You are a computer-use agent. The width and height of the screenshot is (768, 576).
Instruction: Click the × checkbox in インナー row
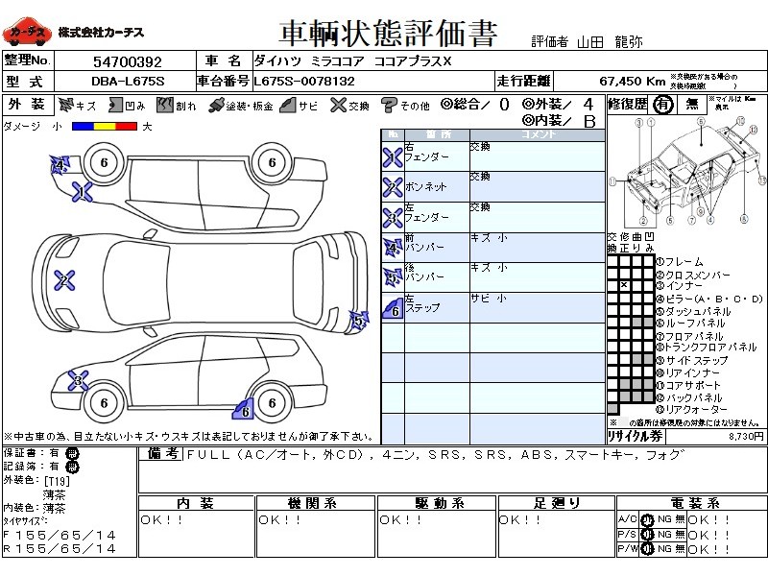pyautogui.click(x=624, y=285)
